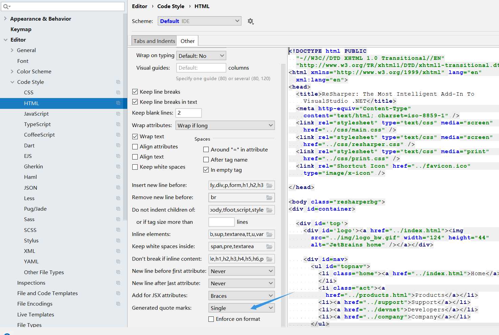Click the copy icon beside HTML row
This screenshot has height=335, width=499.
[x=118, y=103]
